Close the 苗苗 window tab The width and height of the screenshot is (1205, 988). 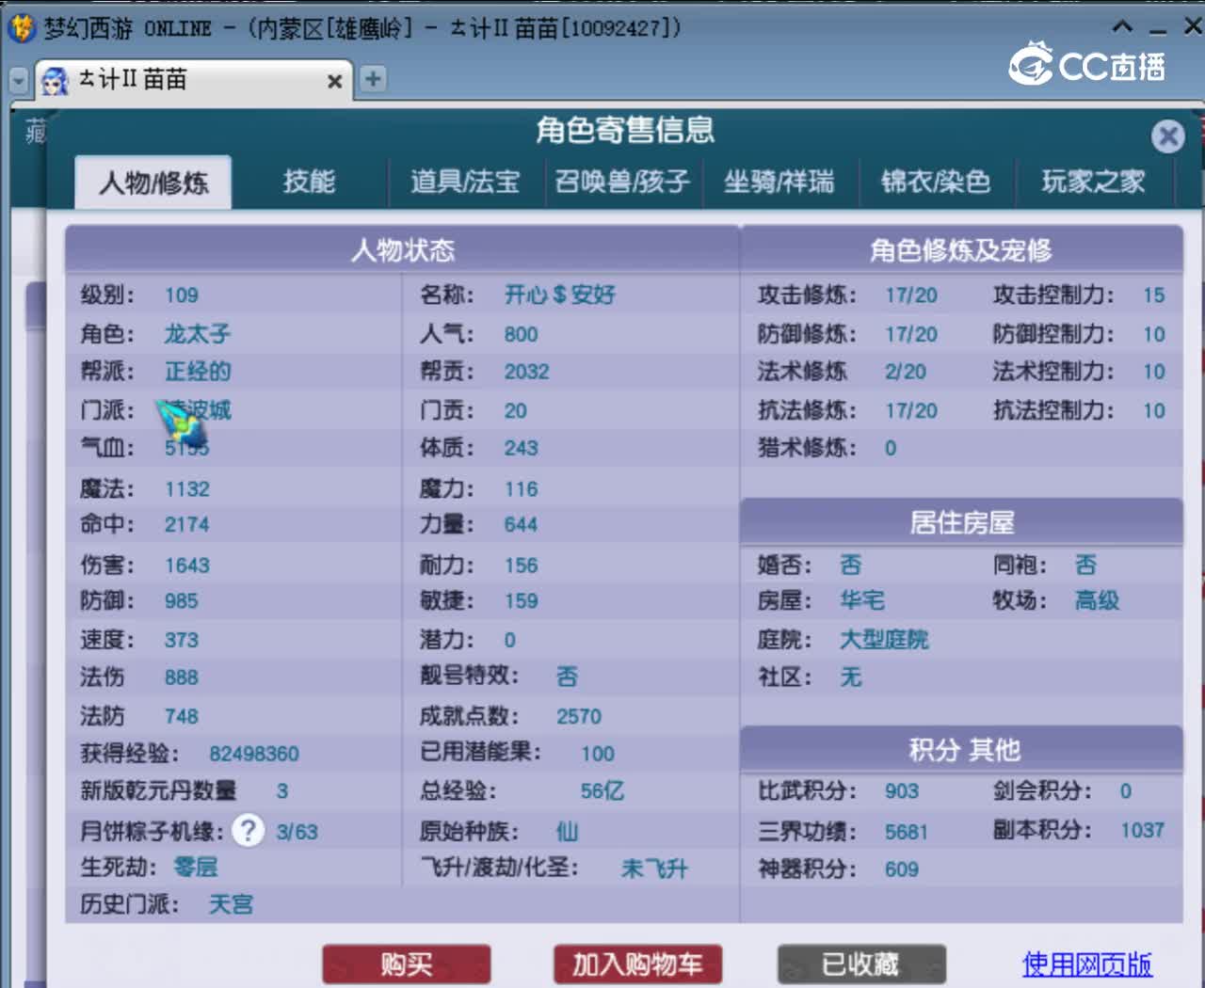[334, 81]
